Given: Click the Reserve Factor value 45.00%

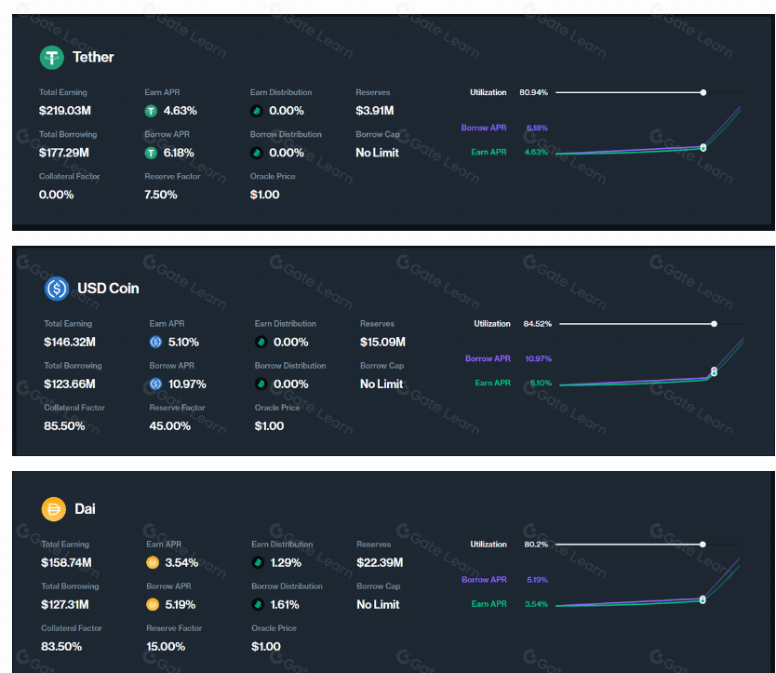Looking at the screenshot, I should 169,426.
